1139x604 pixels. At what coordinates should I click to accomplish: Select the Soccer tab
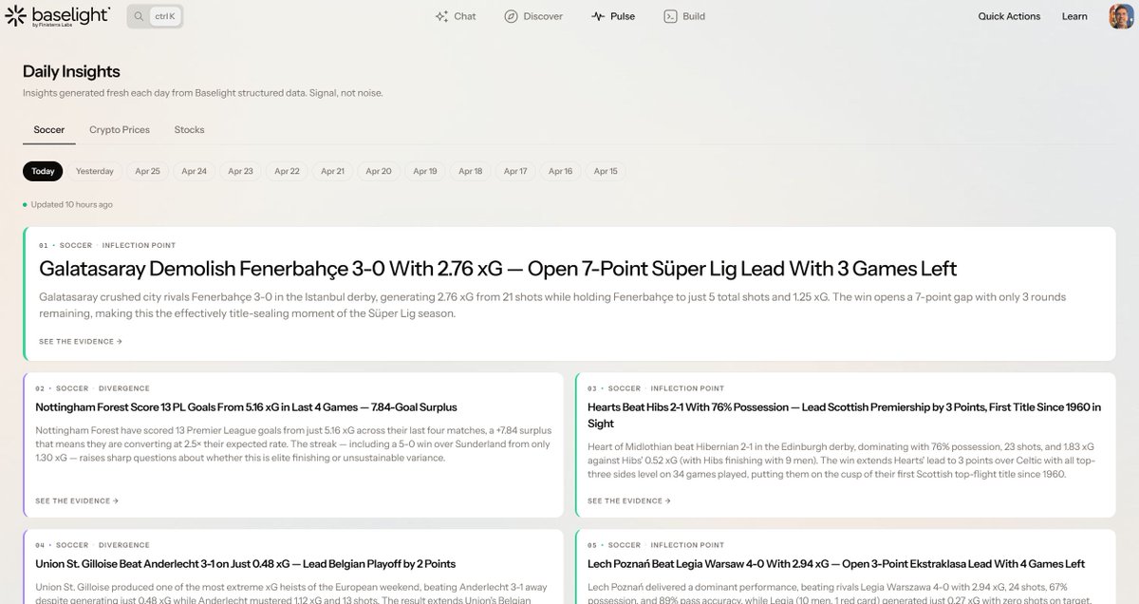49,130
